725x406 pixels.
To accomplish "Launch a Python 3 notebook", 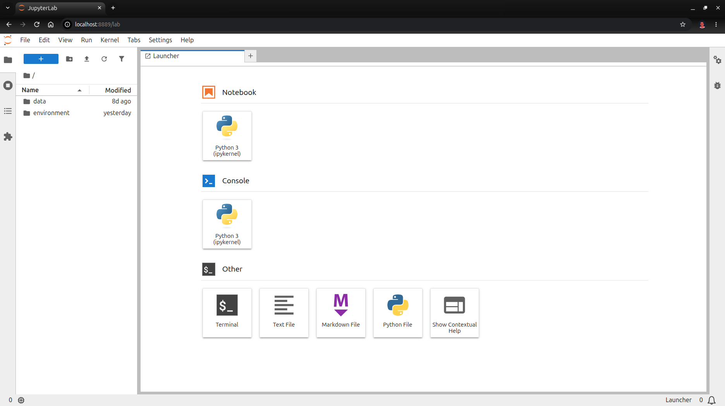I will tap(227, 136).
